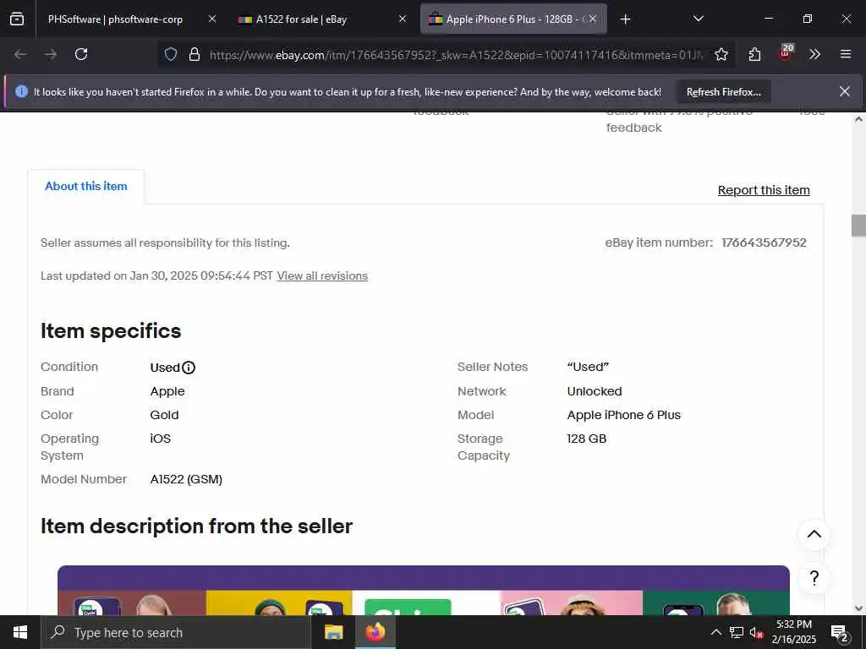This screenshot has width=866, height=649.
Task: Open the Extensions puzzle icon
Action: [x=754, y=54]
